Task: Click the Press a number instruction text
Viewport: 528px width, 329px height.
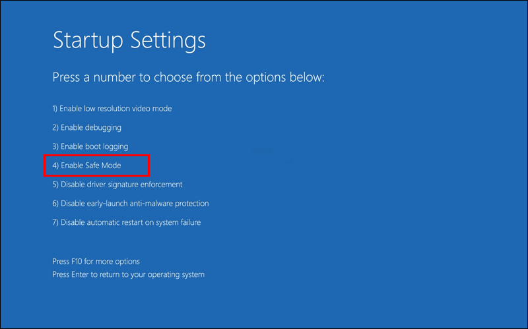Action: [x=189, y=78]
